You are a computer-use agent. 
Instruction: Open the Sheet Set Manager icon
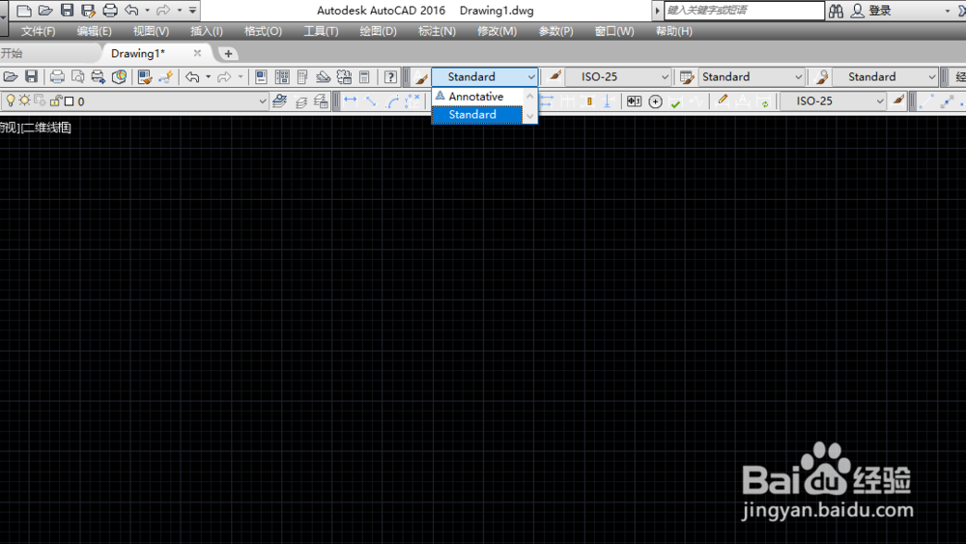coord(323,77)
